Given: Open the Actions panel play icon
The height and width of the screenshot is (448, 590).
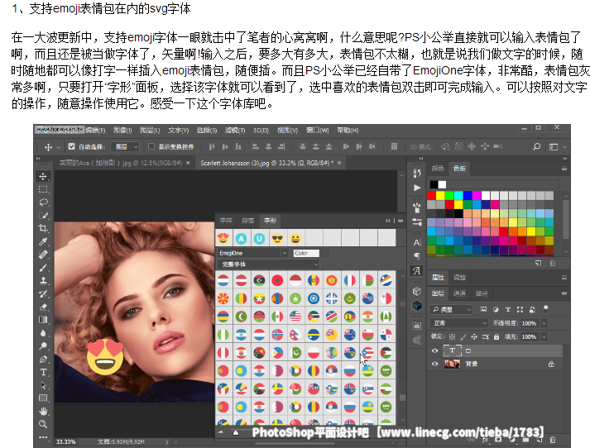Looking at the screenshot, I should [x=416, y=188].
